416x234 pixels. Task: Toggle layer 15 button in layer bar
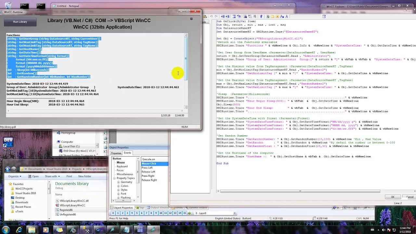coord(185,213)
